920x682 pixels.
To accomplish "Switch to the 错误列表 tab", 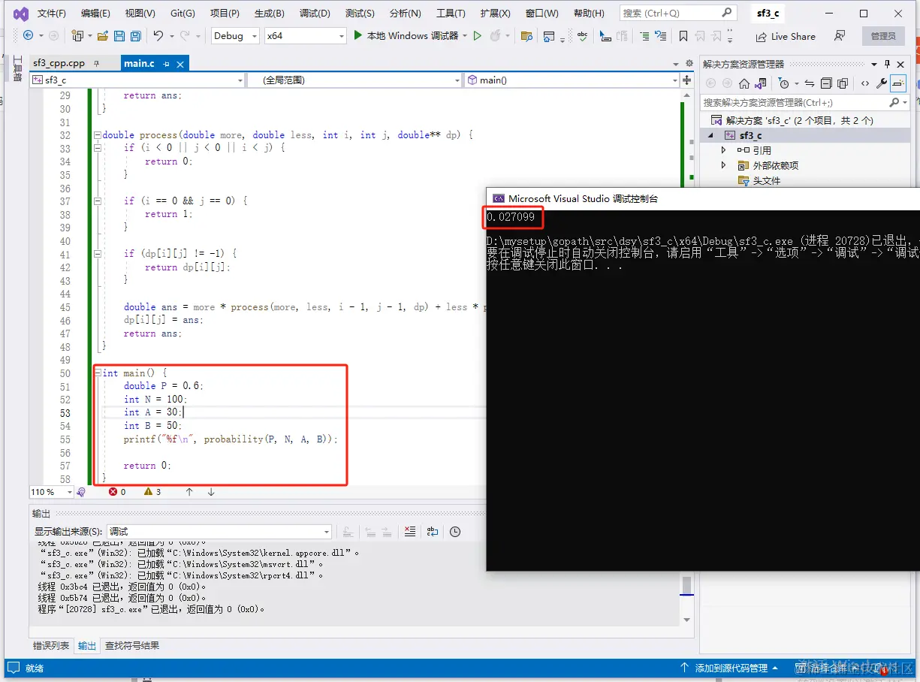I will pos(51,645).
